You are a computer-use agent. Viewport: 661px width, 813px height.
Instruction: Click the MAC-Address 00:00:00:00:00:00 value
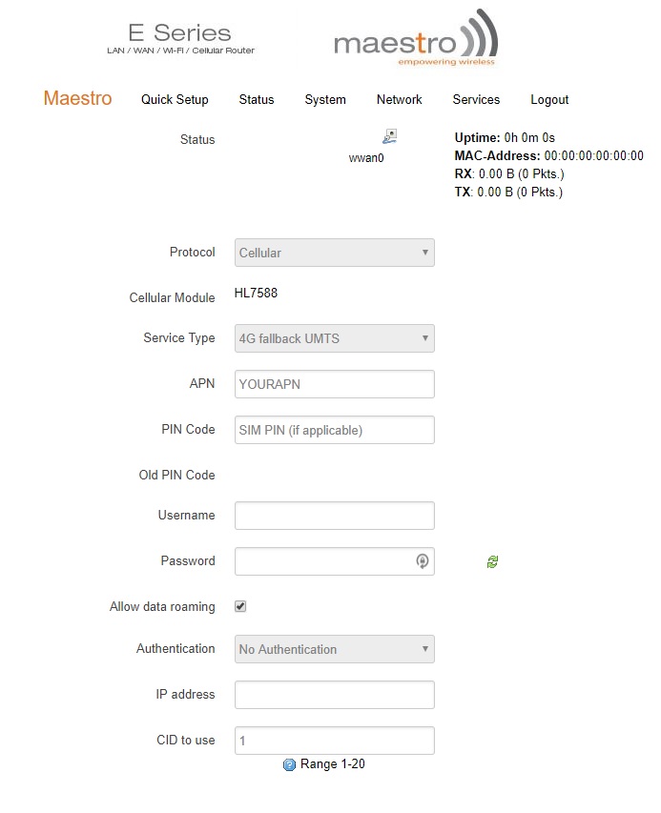pos(593,156)
